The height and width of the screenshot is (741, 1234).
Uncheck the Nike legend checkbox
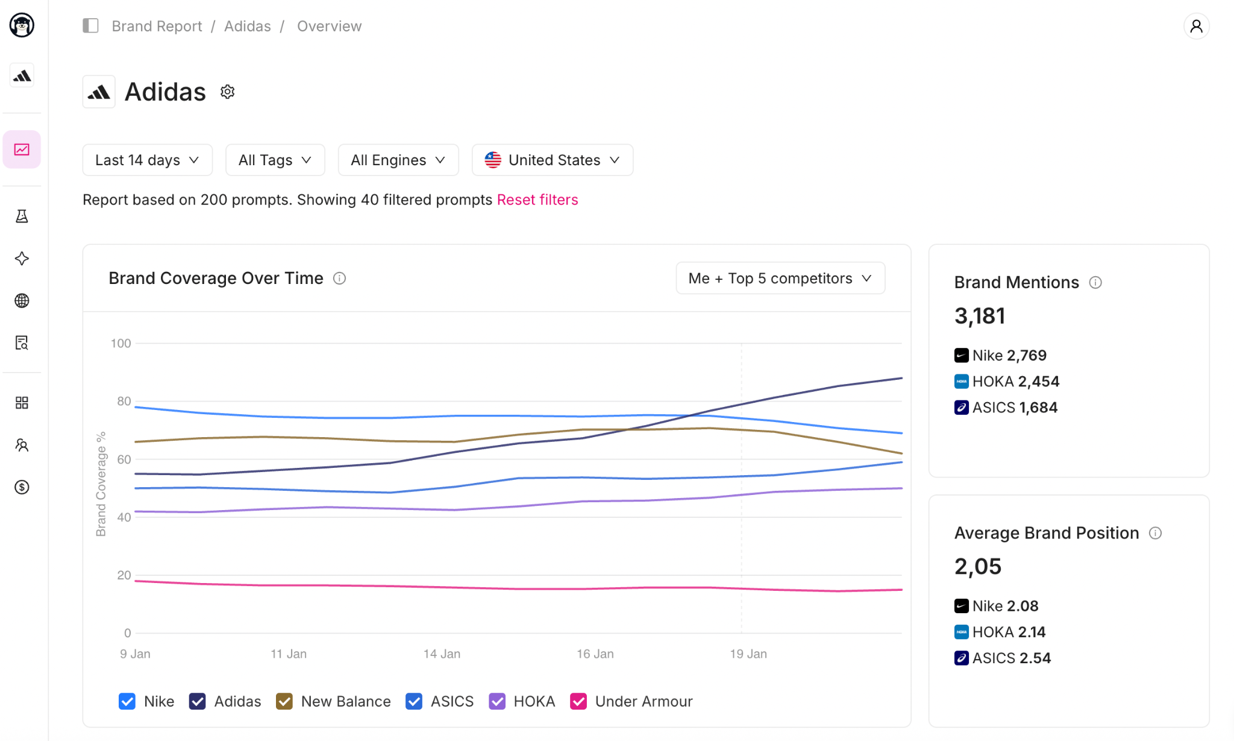[127, 701]
